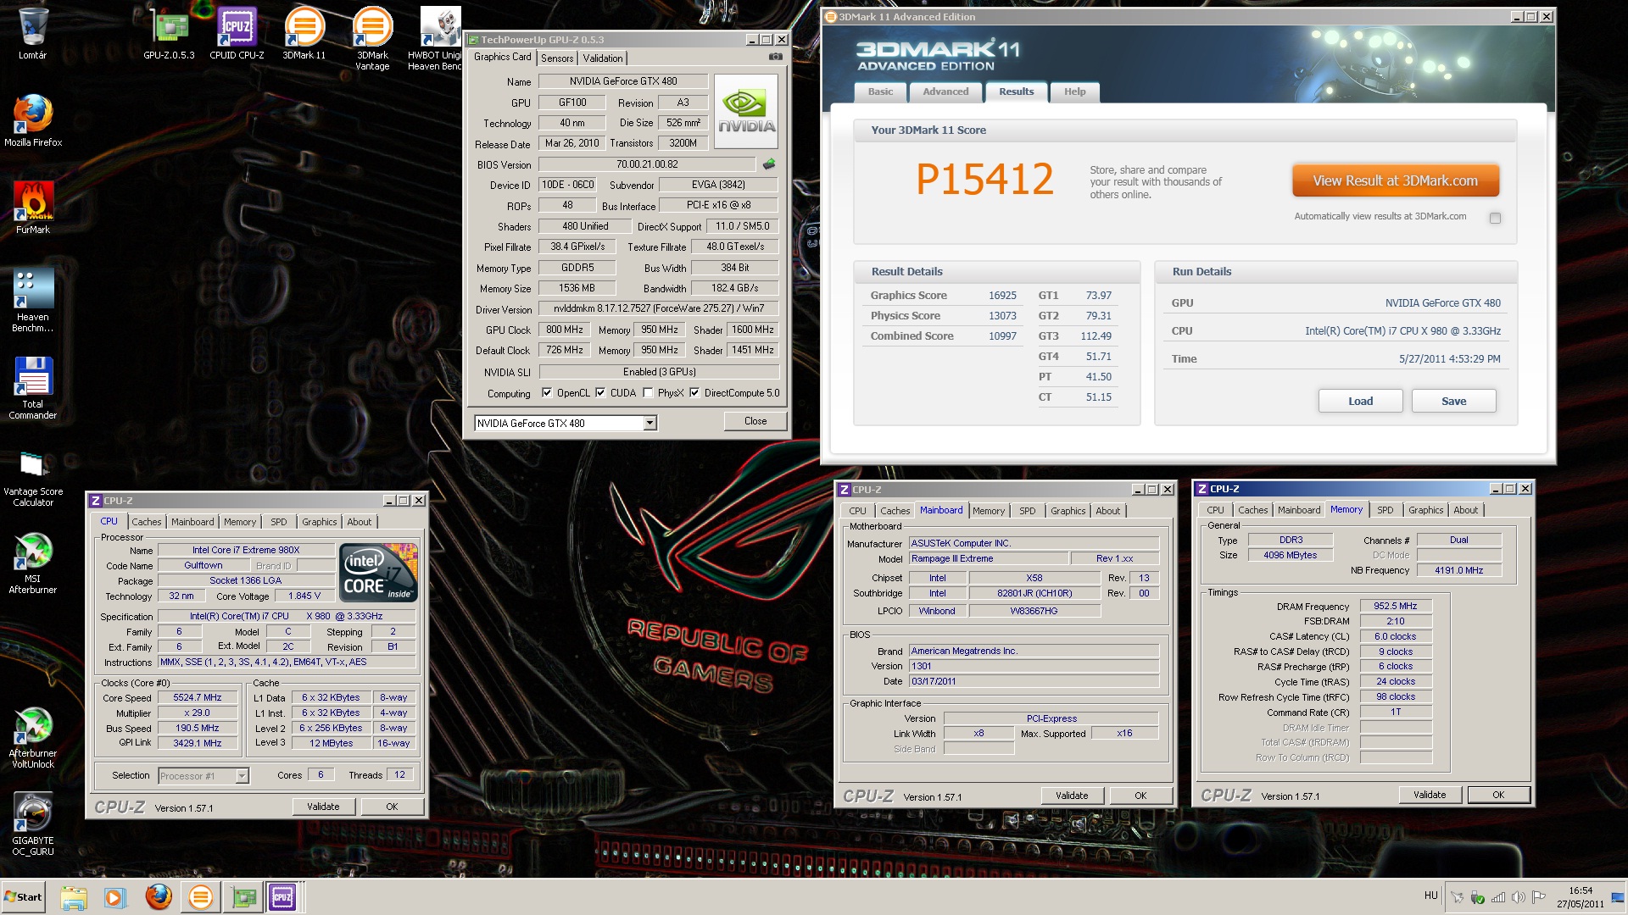
Task: Click View Result at 3DMark.com button
Action: click(1395, 181)
